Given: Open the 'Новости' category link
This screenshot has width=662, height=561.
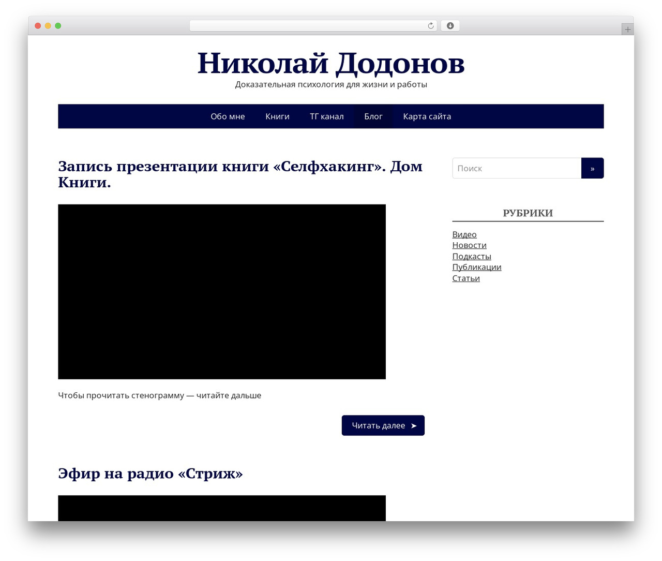Looking at the screenshot, I should pyautogui.click(x=470, y=245).
